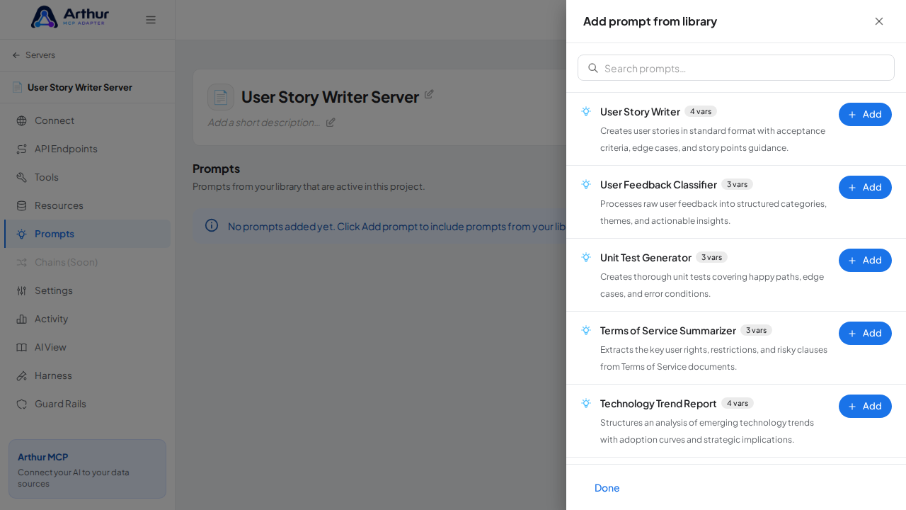Click the shuffle icon for Chains

click(x=22, y=262)
